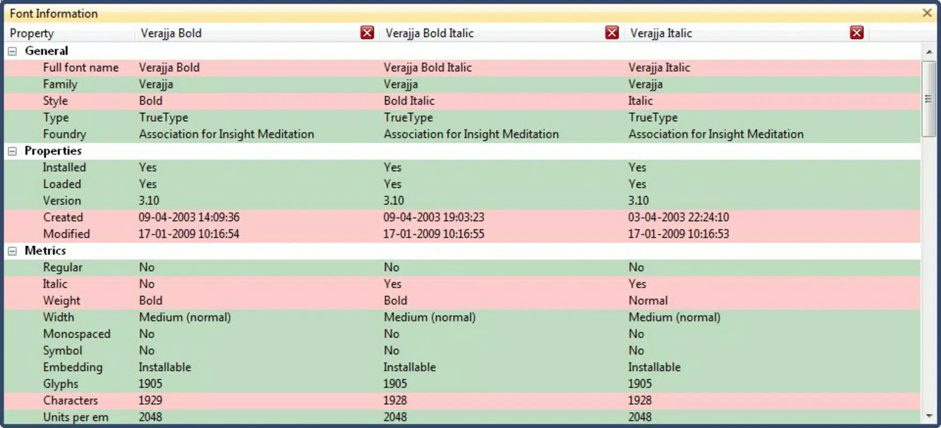Viewport: 941px width, 428px height.
Task: Select the General group heading
Action: tap(47, 51)
